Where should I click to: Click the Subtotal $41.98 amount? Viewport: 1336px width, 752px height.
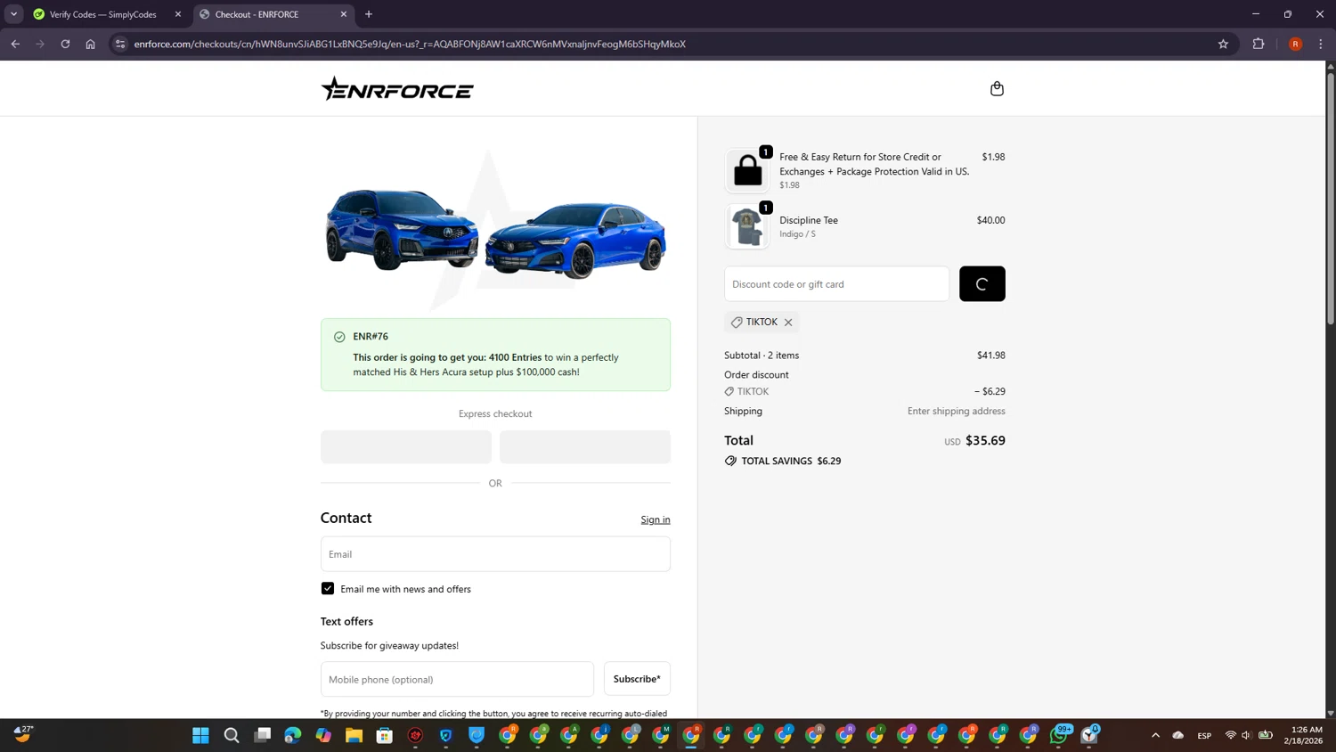coord(990,355)
